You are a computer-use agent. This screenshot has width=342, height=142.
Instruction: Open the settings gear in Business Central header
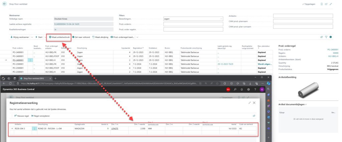click(x=248, y=89)
